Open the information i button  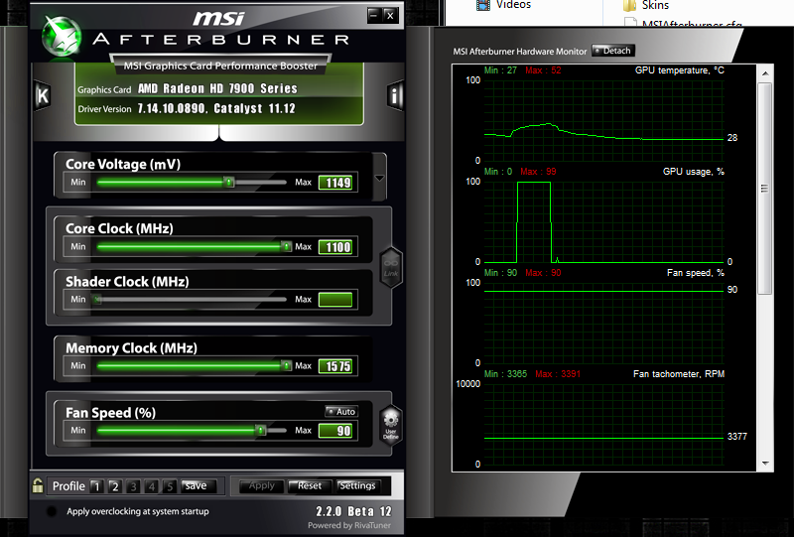tap(395, 95)
